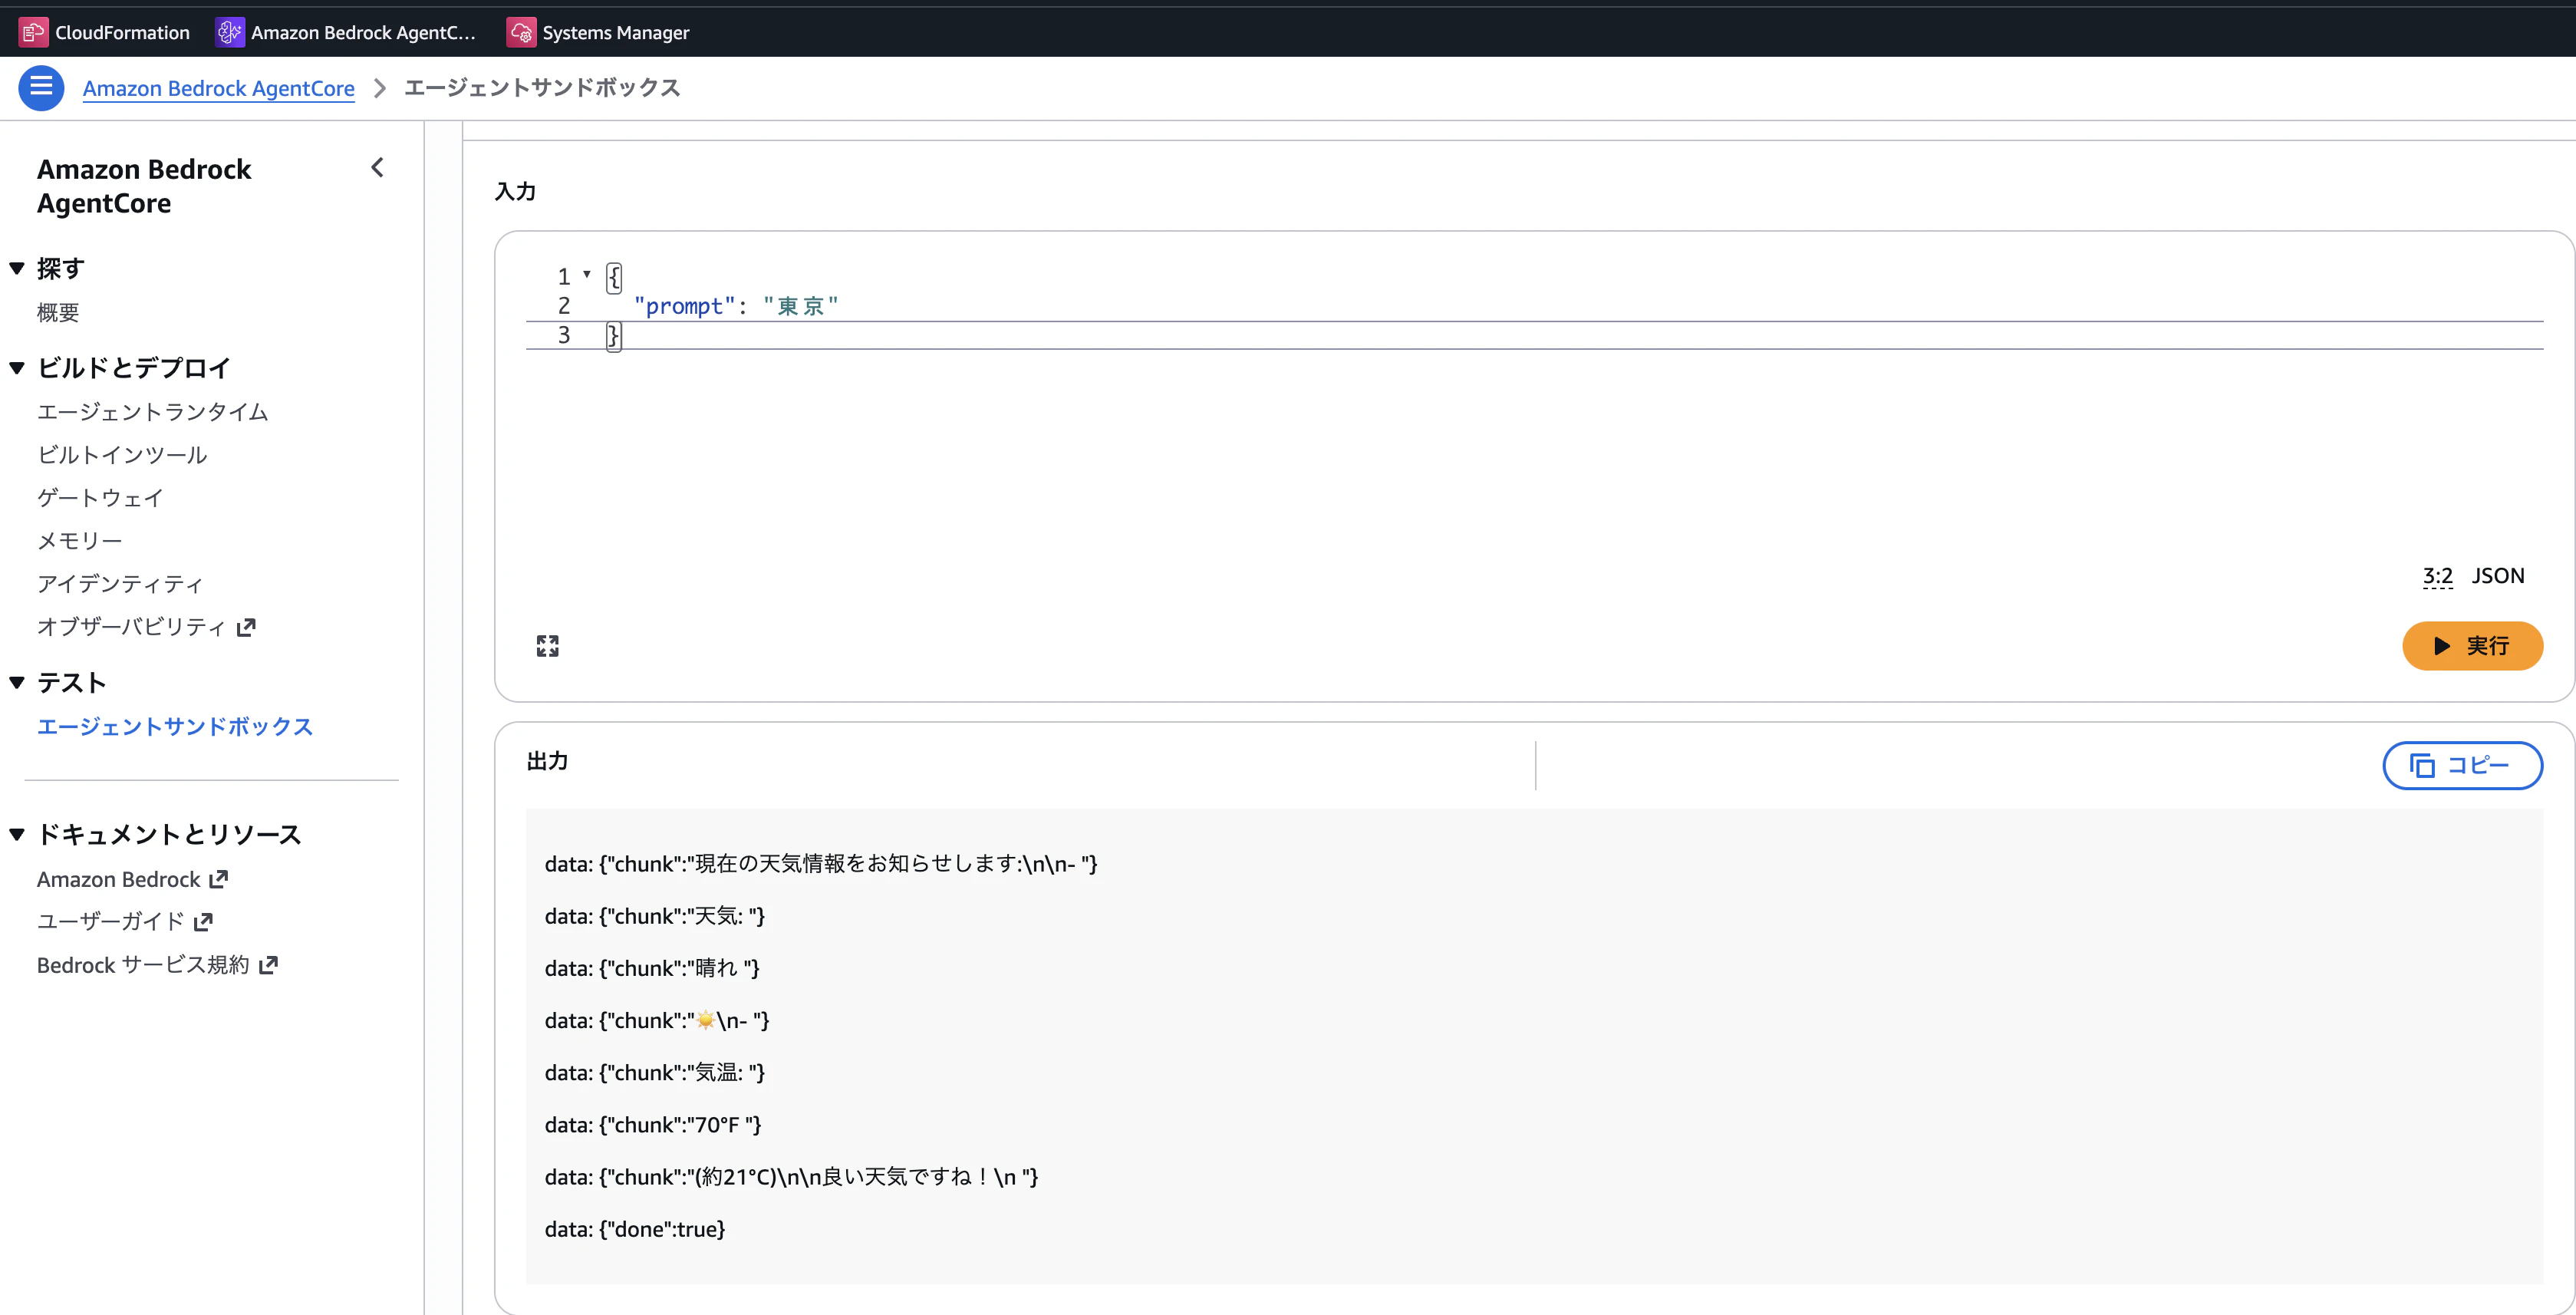2576x1315 pixels.
Task: Click the copy icon in the コピー button
Action: coord(2422,766)
